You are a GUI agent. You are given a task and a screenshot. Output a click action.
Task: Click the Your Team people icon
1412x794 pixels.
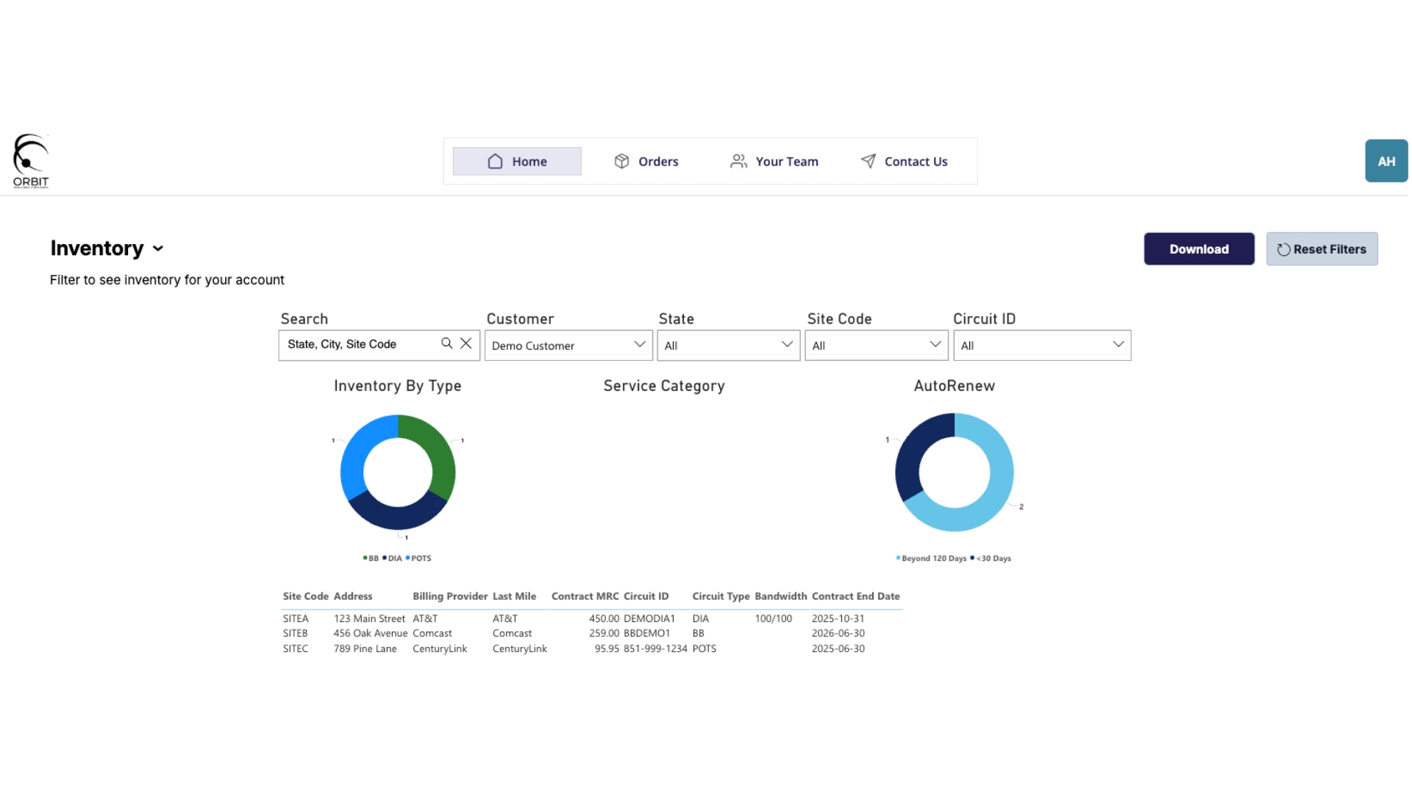738,161
